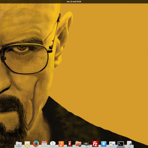Launch the text editor notepad icon

pyautogui.click(x=129, y=144)
